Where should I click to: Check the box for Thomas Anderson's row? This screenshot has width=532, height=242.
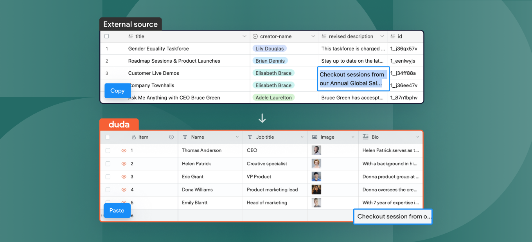108,150
